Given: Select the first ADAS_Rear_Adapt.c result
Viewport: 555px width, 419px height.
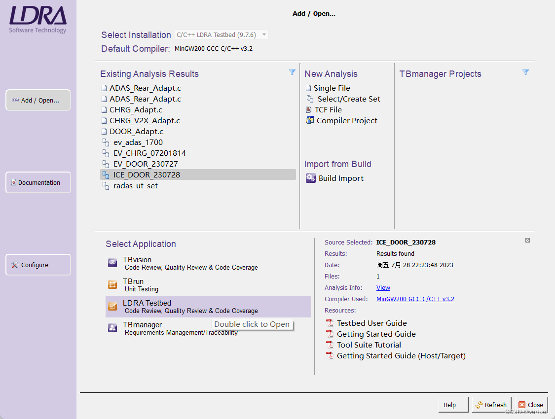Looking at the screenshot, I should tap(145, 88).
